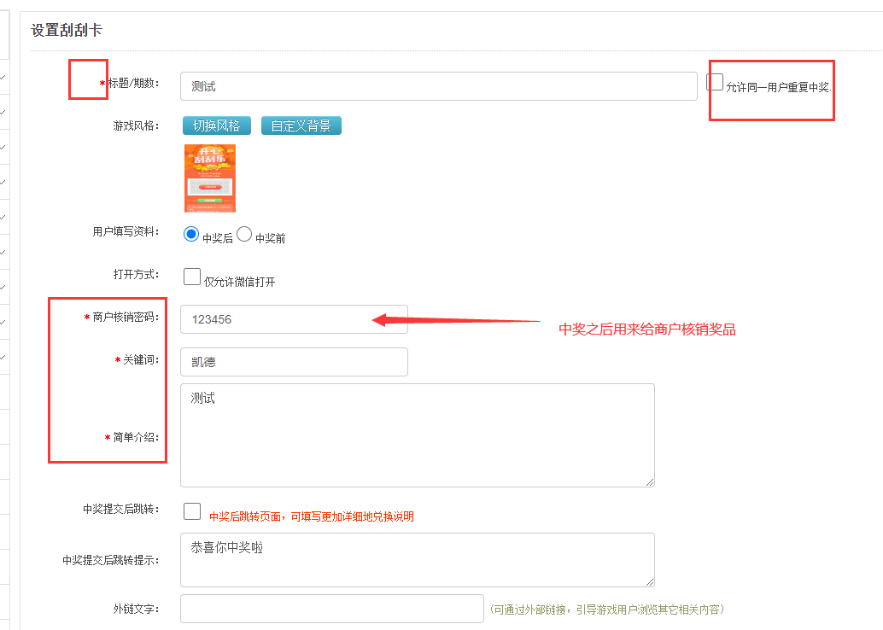Screen dimensions: 883x630
Task: Click the 恭喜你中奖啦 text area
Action: coord(417,559)
